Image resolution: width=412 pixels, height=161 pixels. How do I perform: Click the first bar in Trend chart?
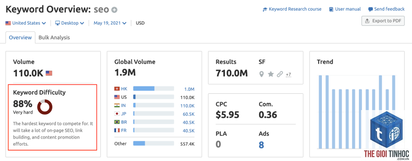tap(320, 112)
